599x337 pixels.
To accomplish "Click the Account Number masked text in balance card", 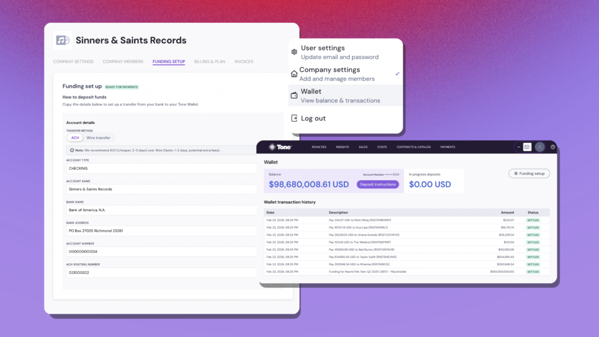I will pyautogui.click(x=381, y=174).
